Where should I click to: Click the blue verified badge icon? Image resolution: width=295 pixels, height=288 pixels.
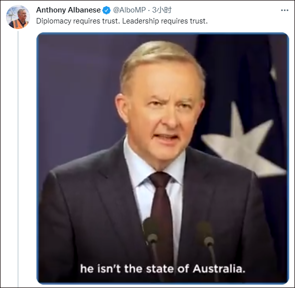tap(106, 10)
